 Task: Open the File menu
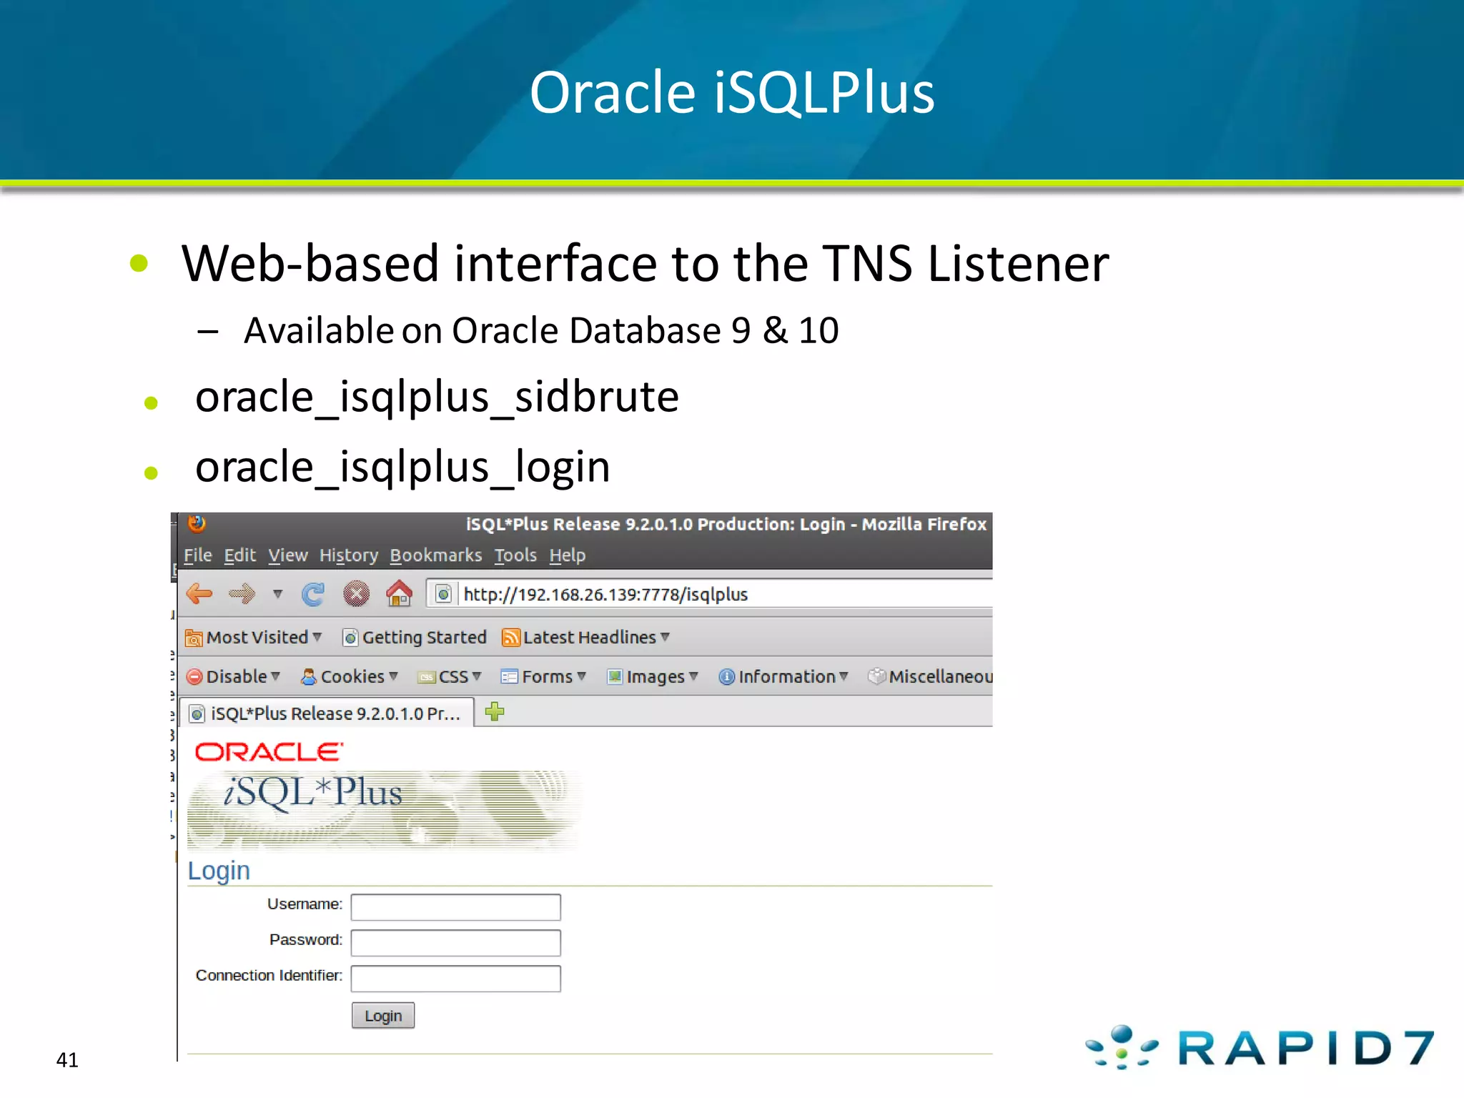click(x=198, y=555)
